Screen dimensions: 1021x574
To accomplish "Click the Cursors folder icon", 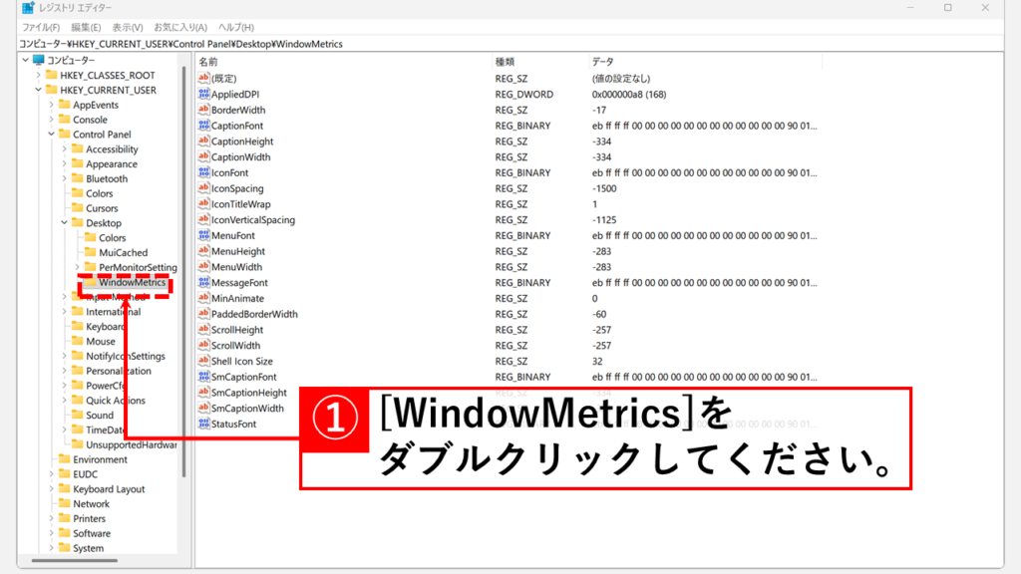I will [78, 208].
